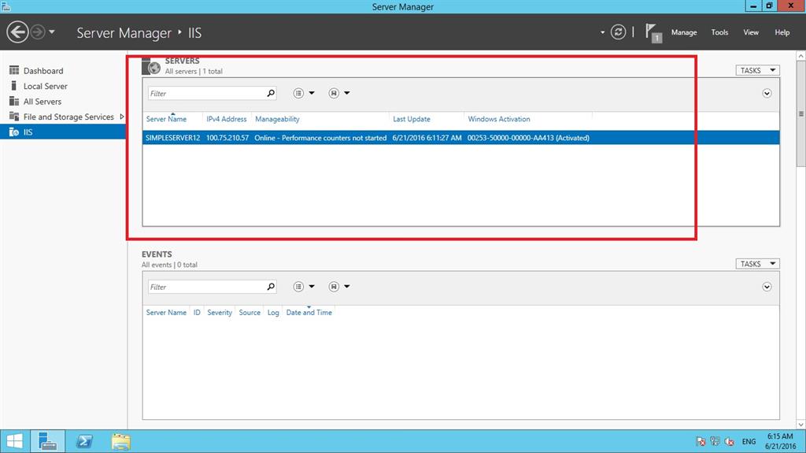This screenshot has width=806, height=453.
Task: Open Servers list criteria icon
Action: pos(298,93)
